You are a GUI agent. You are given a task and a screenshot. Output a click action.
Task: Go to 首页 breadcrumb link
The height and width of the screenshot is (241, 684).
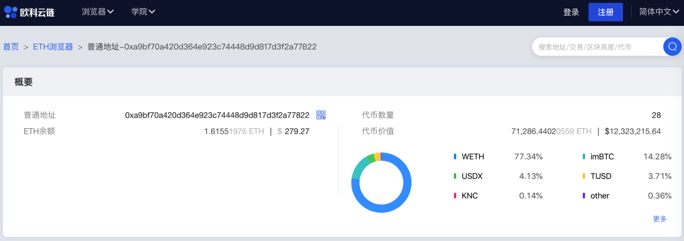11,47
